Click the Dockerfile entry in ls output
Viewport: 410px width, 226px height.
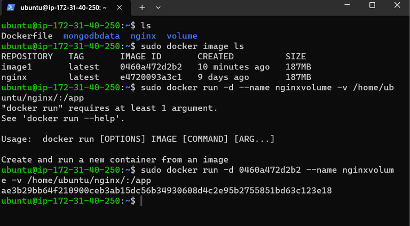(x=27, y=36)
